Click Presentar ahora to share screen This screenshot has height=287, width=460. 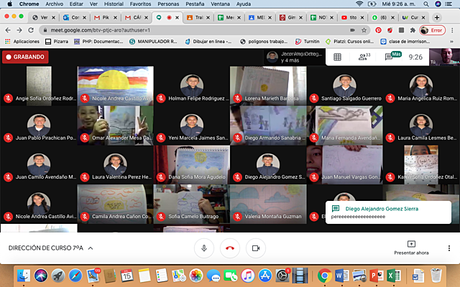coord(411,248)
